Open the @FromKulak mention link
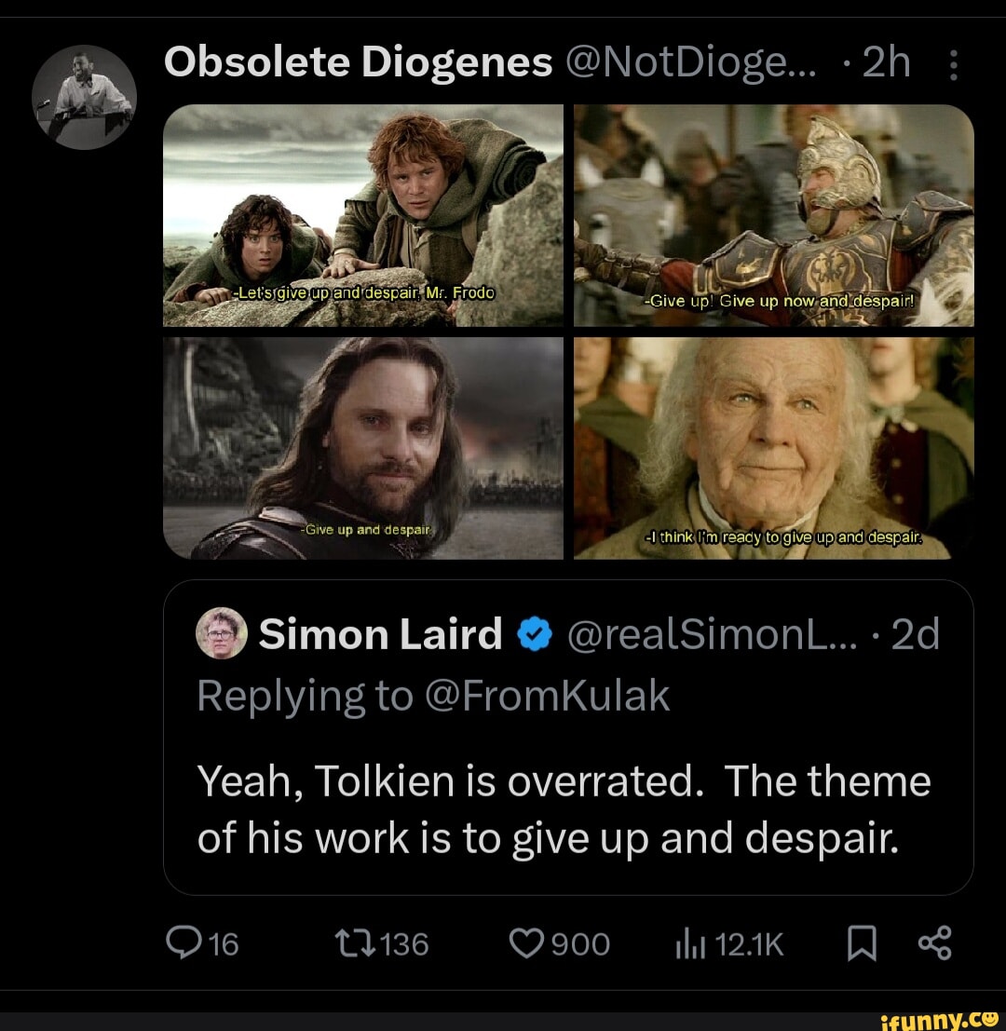Viewport: 1006px width, 1031px height. 547,695
